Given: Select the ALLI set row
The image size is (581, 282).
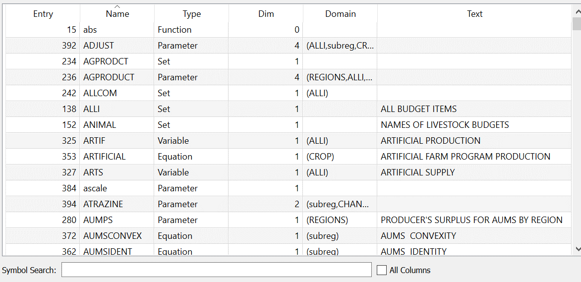Looking at the screenshot, I should [x=92, y=109].
